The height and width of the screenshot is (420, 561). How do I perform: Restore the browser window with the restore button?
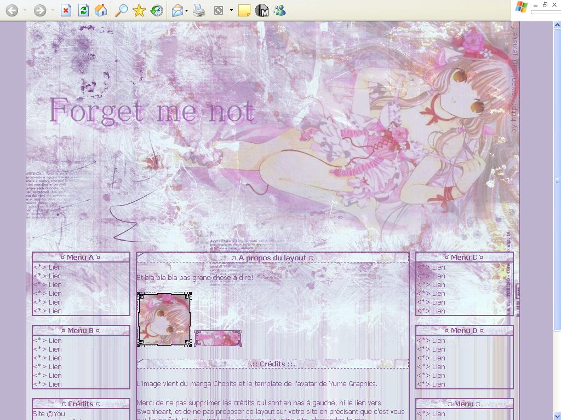tap(545, 4)
